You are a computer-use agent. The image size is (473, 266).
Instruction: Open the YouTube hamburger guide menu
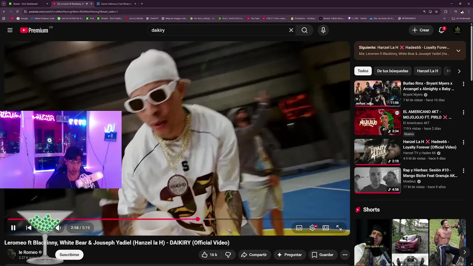pos(10,30)
